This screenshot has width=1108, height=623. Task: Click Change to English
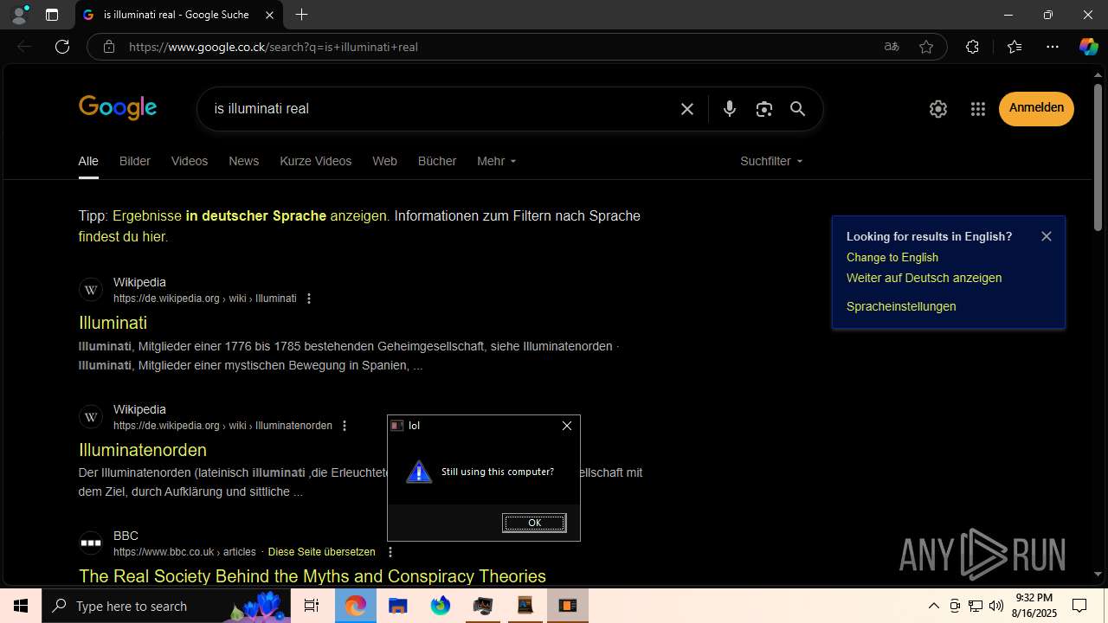pos(892,257)
